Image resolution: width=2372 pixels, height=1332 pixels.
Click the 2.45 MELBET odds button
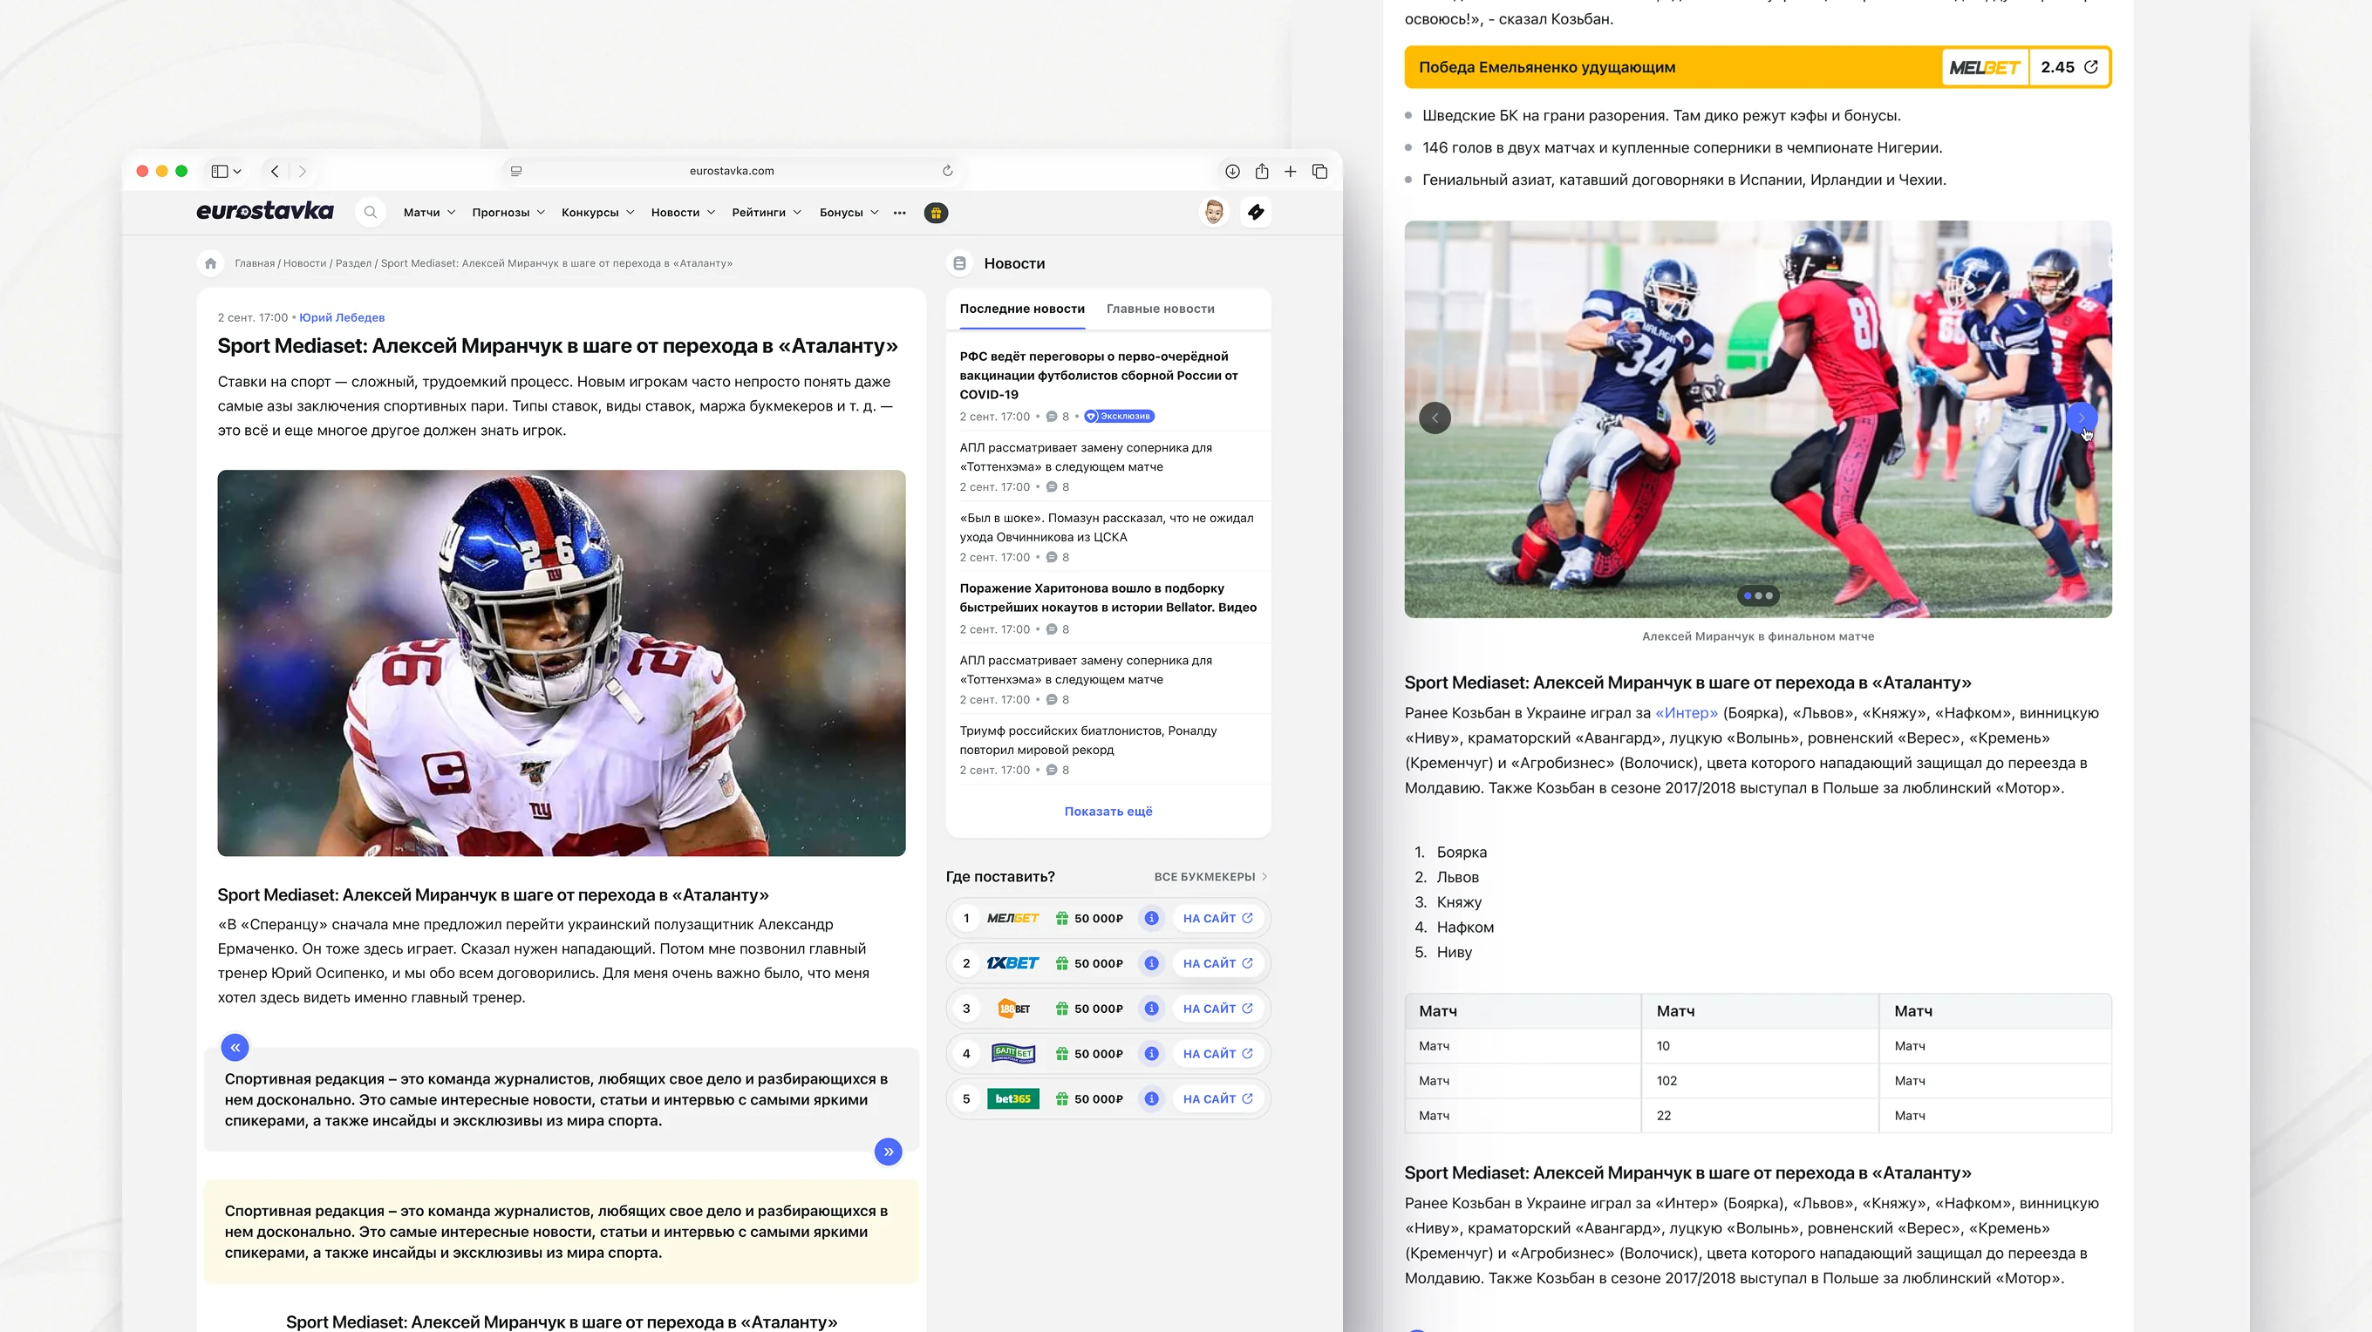[2069, 67]
